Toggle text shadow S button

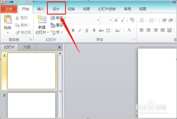pos(94,30)
